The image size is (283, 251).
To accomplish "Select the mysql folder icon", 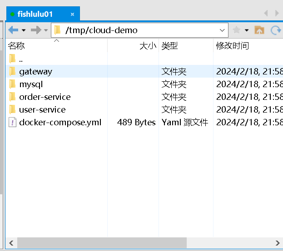I will click(x=12, y=84).
